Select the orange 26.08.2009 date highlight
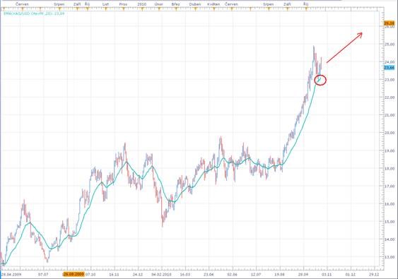The height and width of the screenshot is (279, 398). [x=74, y=275]
